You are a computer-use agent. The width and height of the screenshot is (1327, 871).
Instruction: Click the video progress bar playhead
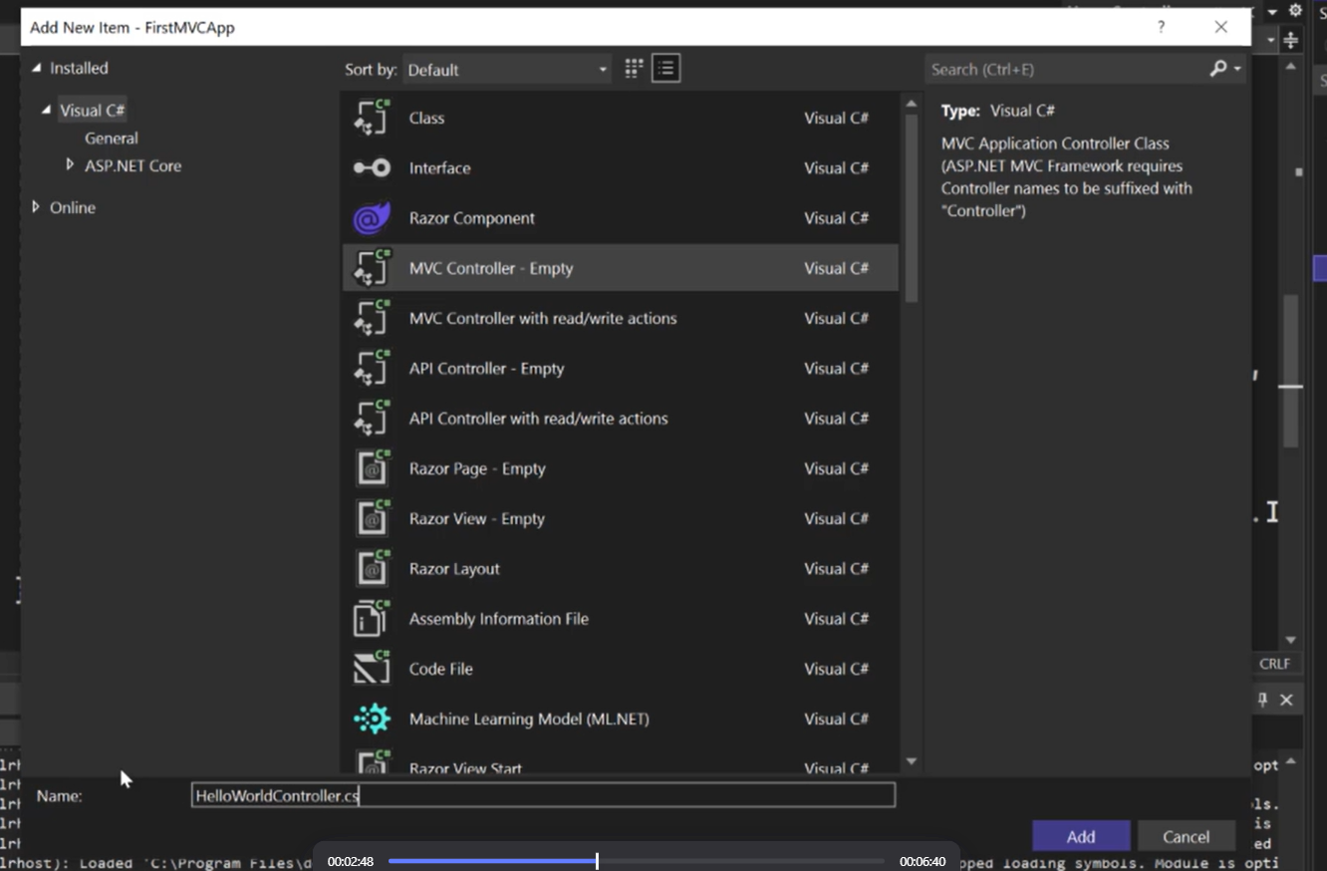(x=597, y=861)
